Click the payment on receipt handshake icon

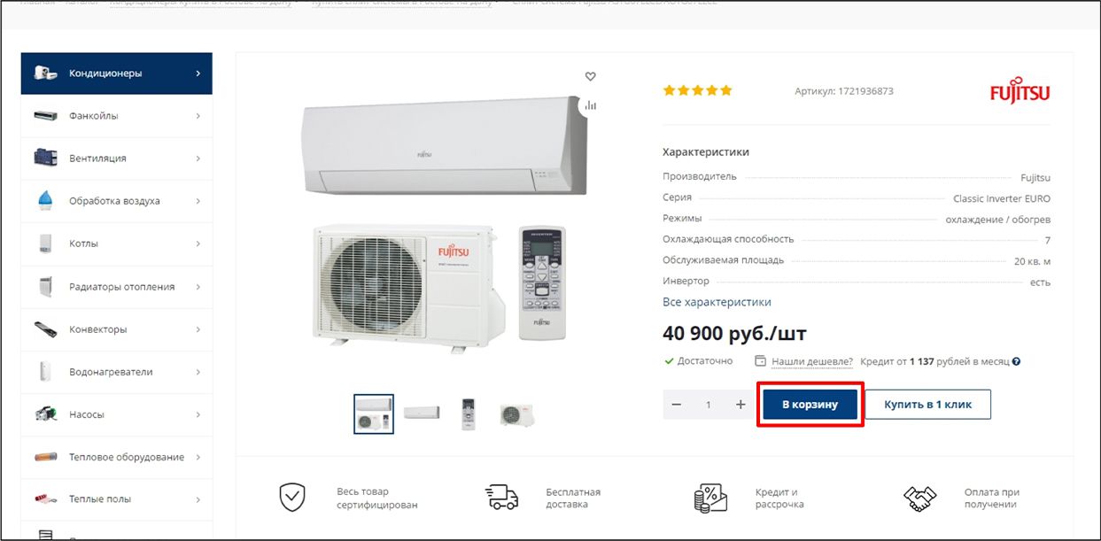(x=919, y=498)
